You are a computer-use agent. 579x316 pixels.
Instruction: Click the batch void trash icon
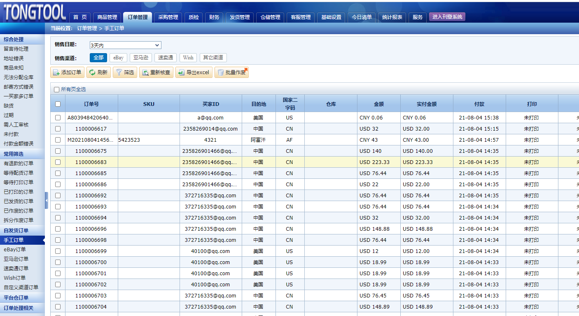click(221, 73)
